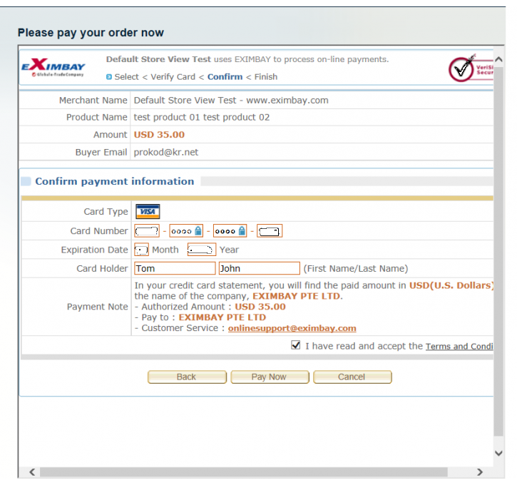This screenshot has height=485, width=517.
Task: Click the first card number field
Action: pos(147,231)
